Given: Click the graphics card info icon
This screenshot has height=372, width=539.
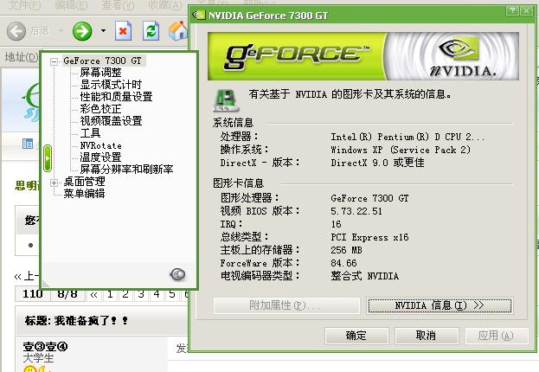Looking at the screenshot, I should [x=226, y=100].
